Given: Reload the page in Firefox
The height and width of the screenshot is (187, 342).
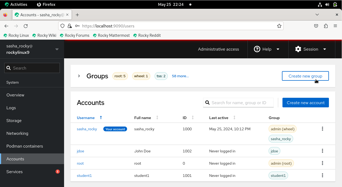Looking at the screenshot, I should (x=26, y=26).
